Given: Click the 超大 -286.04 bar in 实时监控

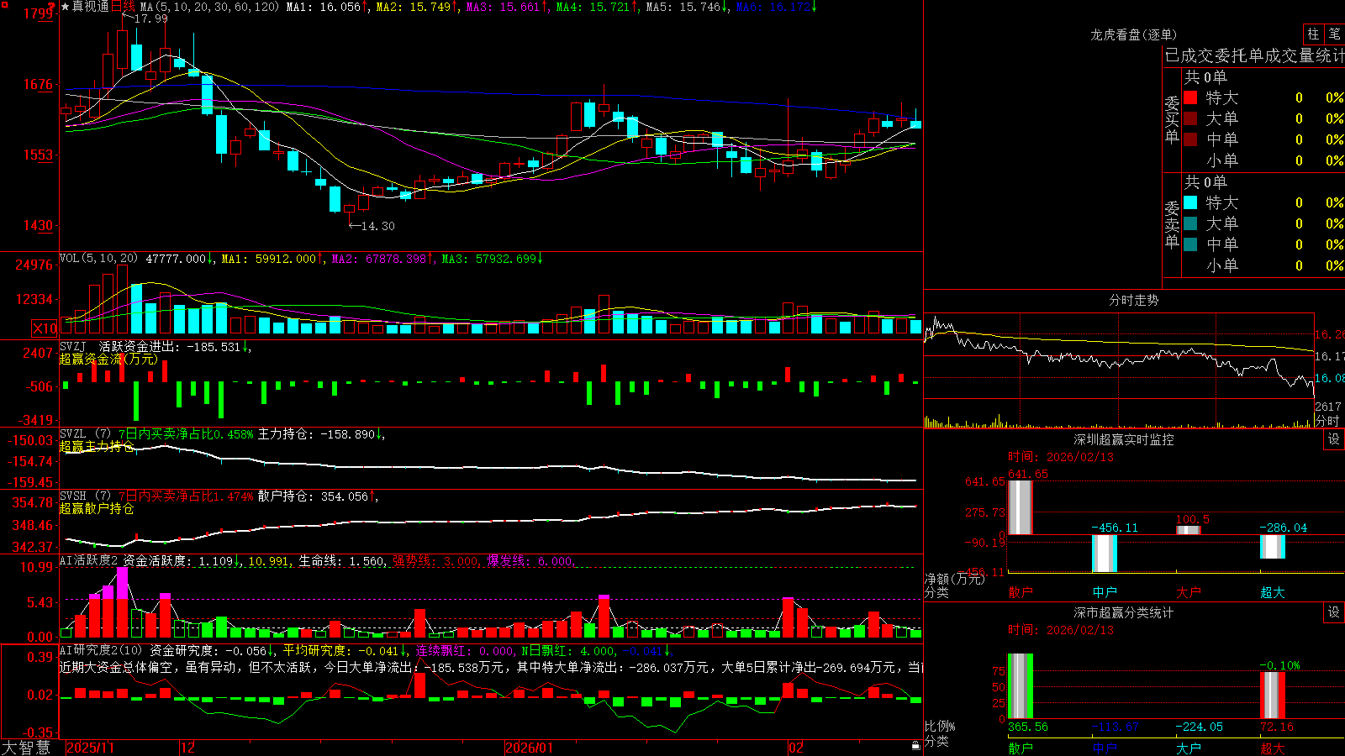Looking at the screenshot, I should coord(1273,547).
